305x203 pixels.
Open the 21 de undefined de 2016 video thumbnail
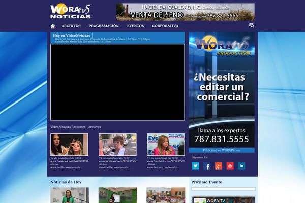click(166, 145)
